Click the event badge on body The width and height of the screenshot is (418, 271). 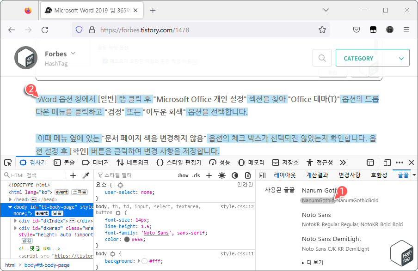[42, 213]
